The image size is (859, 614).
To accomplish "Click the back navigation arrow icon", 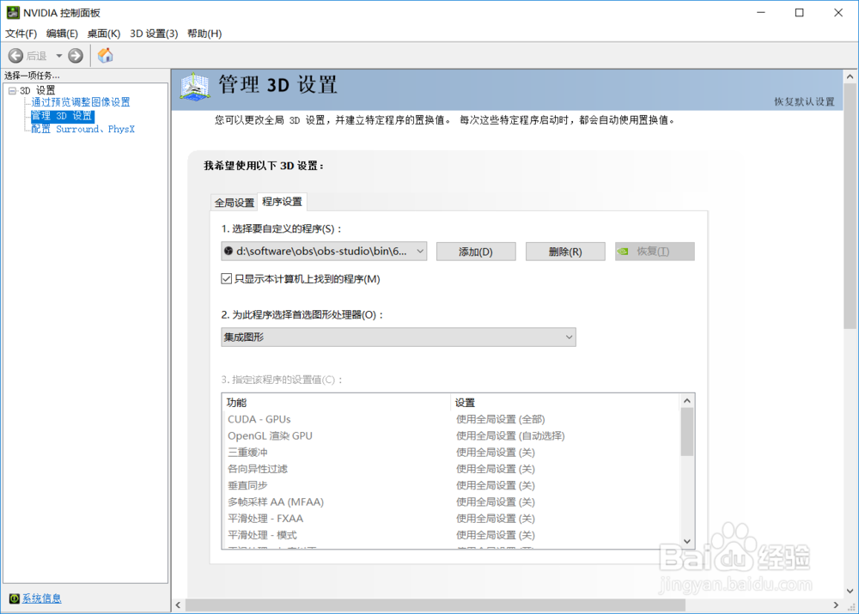I will click(15, 55).
